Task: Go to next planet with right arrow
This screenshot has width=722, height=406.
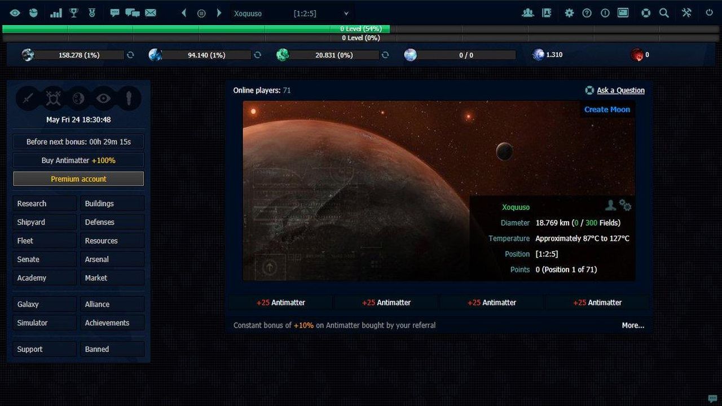Action: pyautogui.click(x=219, y=13)
